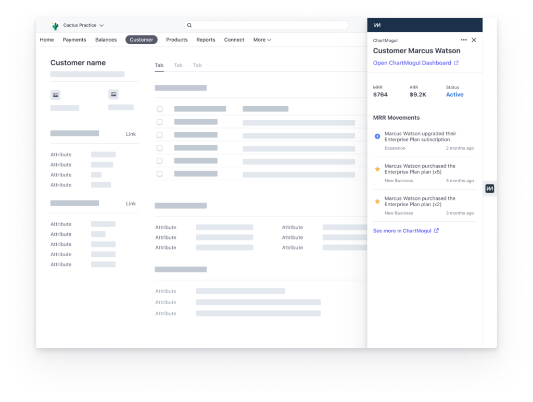Open the three-dots options menu in ChartMogul panel
The image size is (533, 402).
(x=464, y=40)
